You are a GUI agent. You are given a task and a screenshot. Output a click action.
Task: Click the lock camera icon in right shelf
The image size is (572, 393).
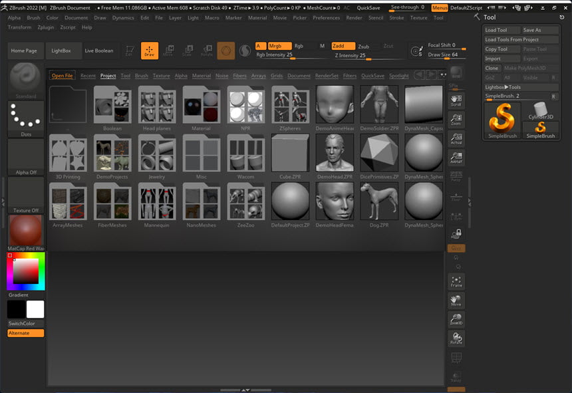pyautogui.click(x=456, y=233)
